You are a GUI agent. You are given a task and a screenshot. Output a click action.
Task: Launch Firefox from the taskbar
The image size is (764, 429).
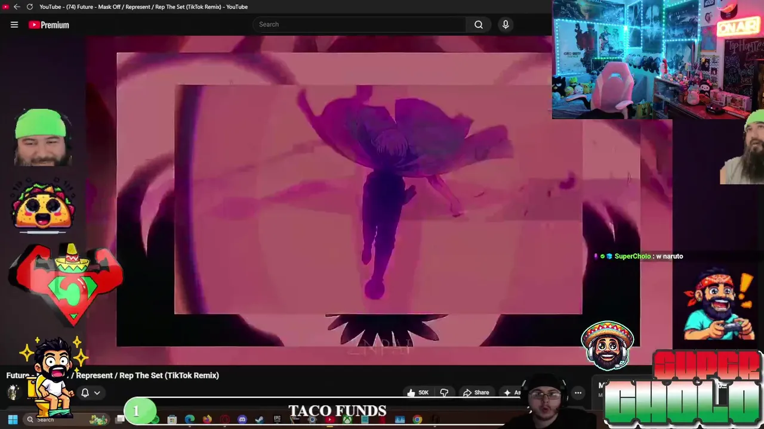(207, 419)
